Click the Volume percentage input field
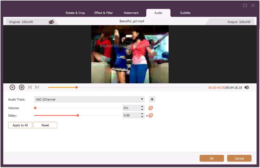Viewport: 260px width, 168px height. point(131,108)
